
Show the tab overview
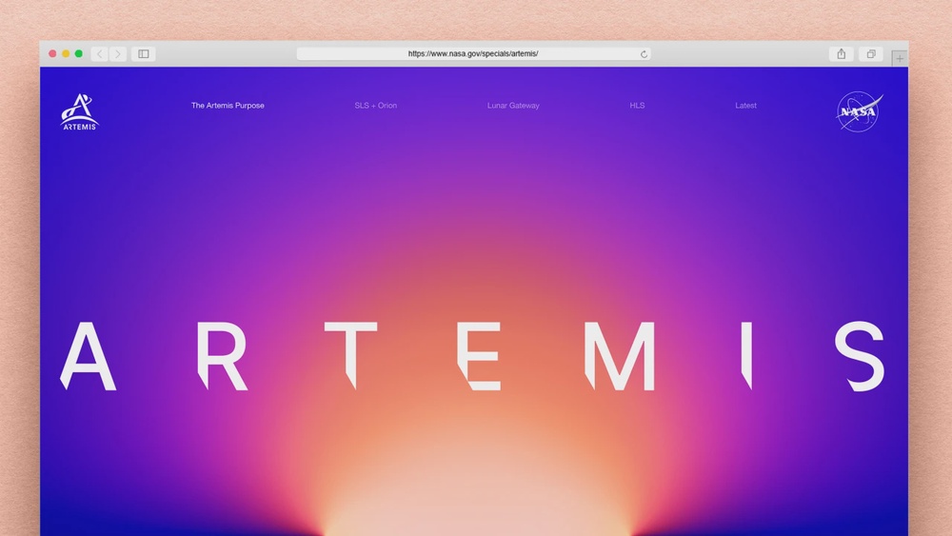[x=870, y=54]
